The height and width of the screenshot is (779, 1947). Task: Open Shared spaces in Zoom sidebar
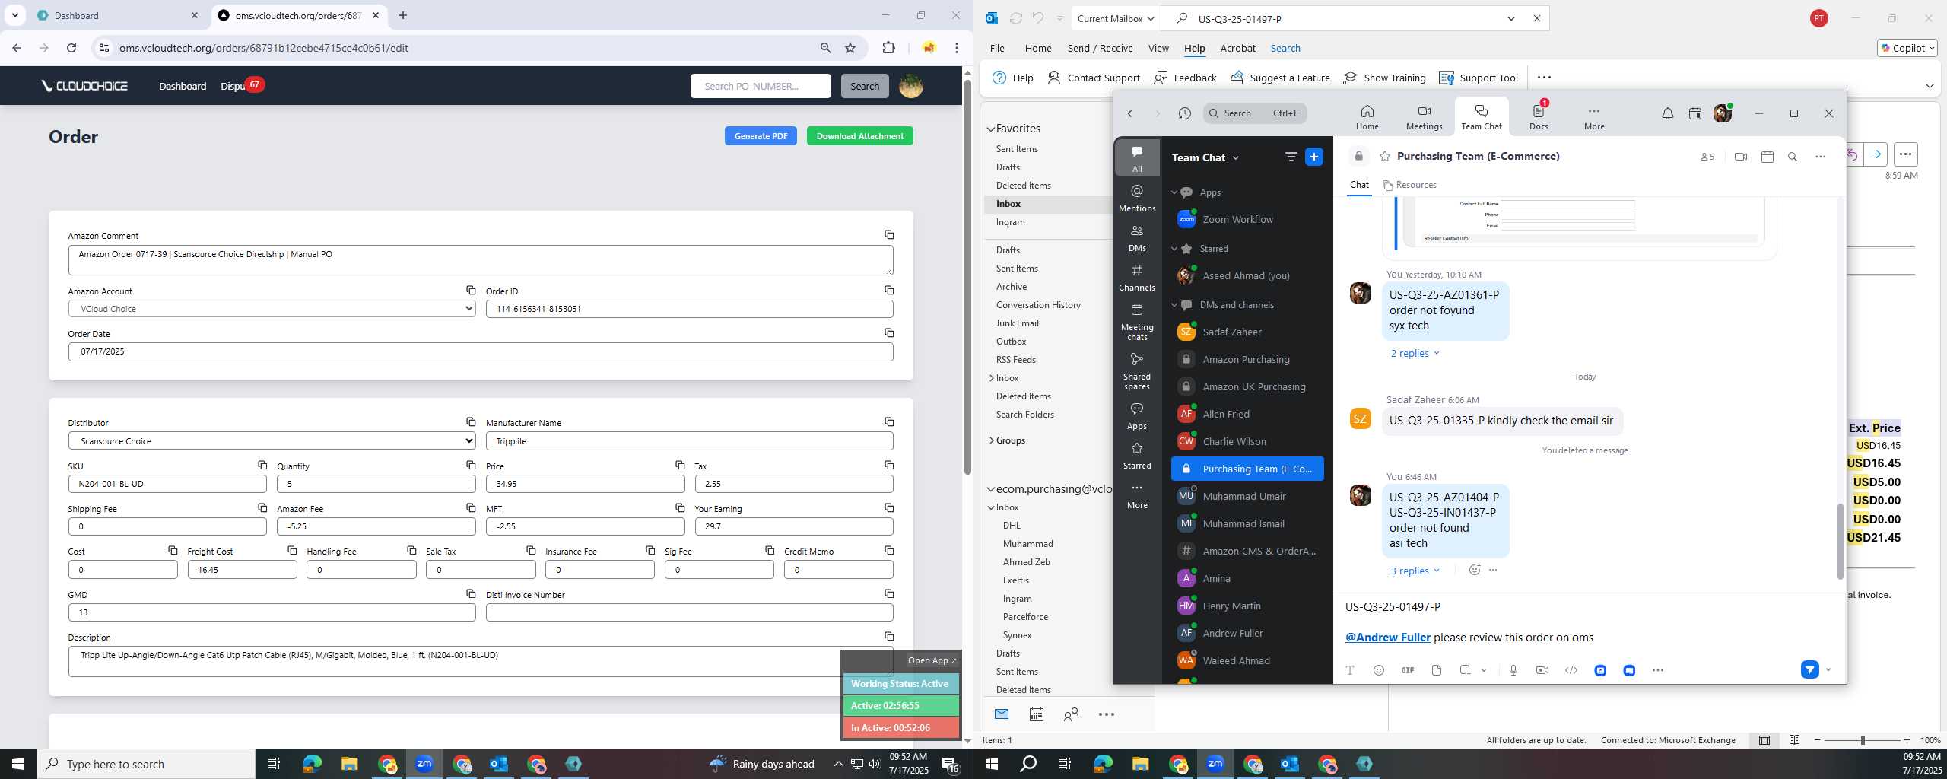[1137, 370]
